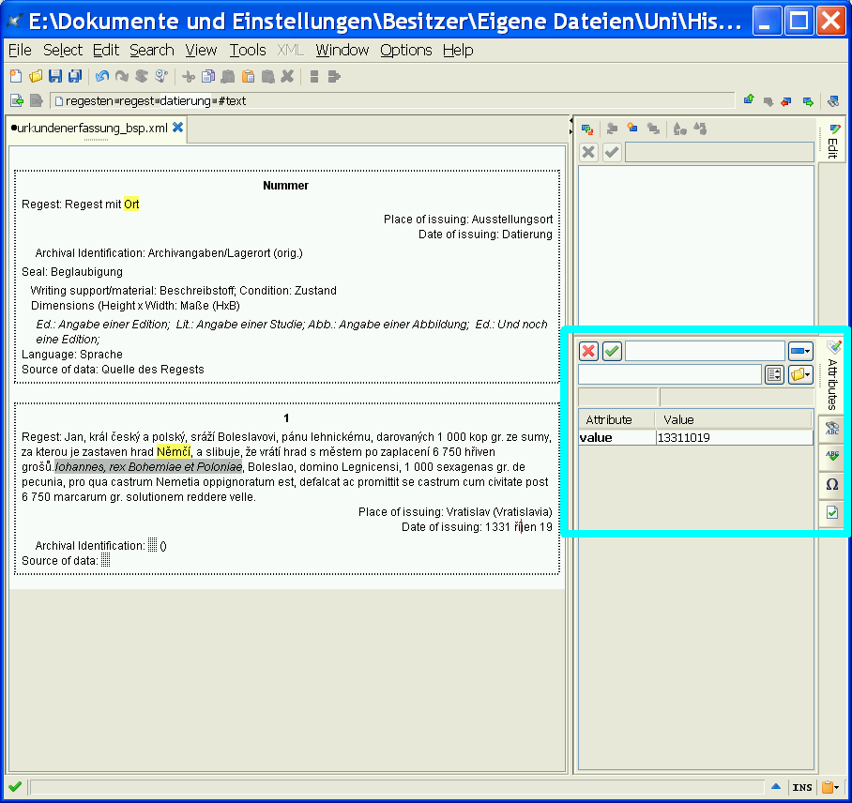This screenshot has height=803, width=852.
Task: Undo the last edit with the blue arrow
Action: coord(101,76)
